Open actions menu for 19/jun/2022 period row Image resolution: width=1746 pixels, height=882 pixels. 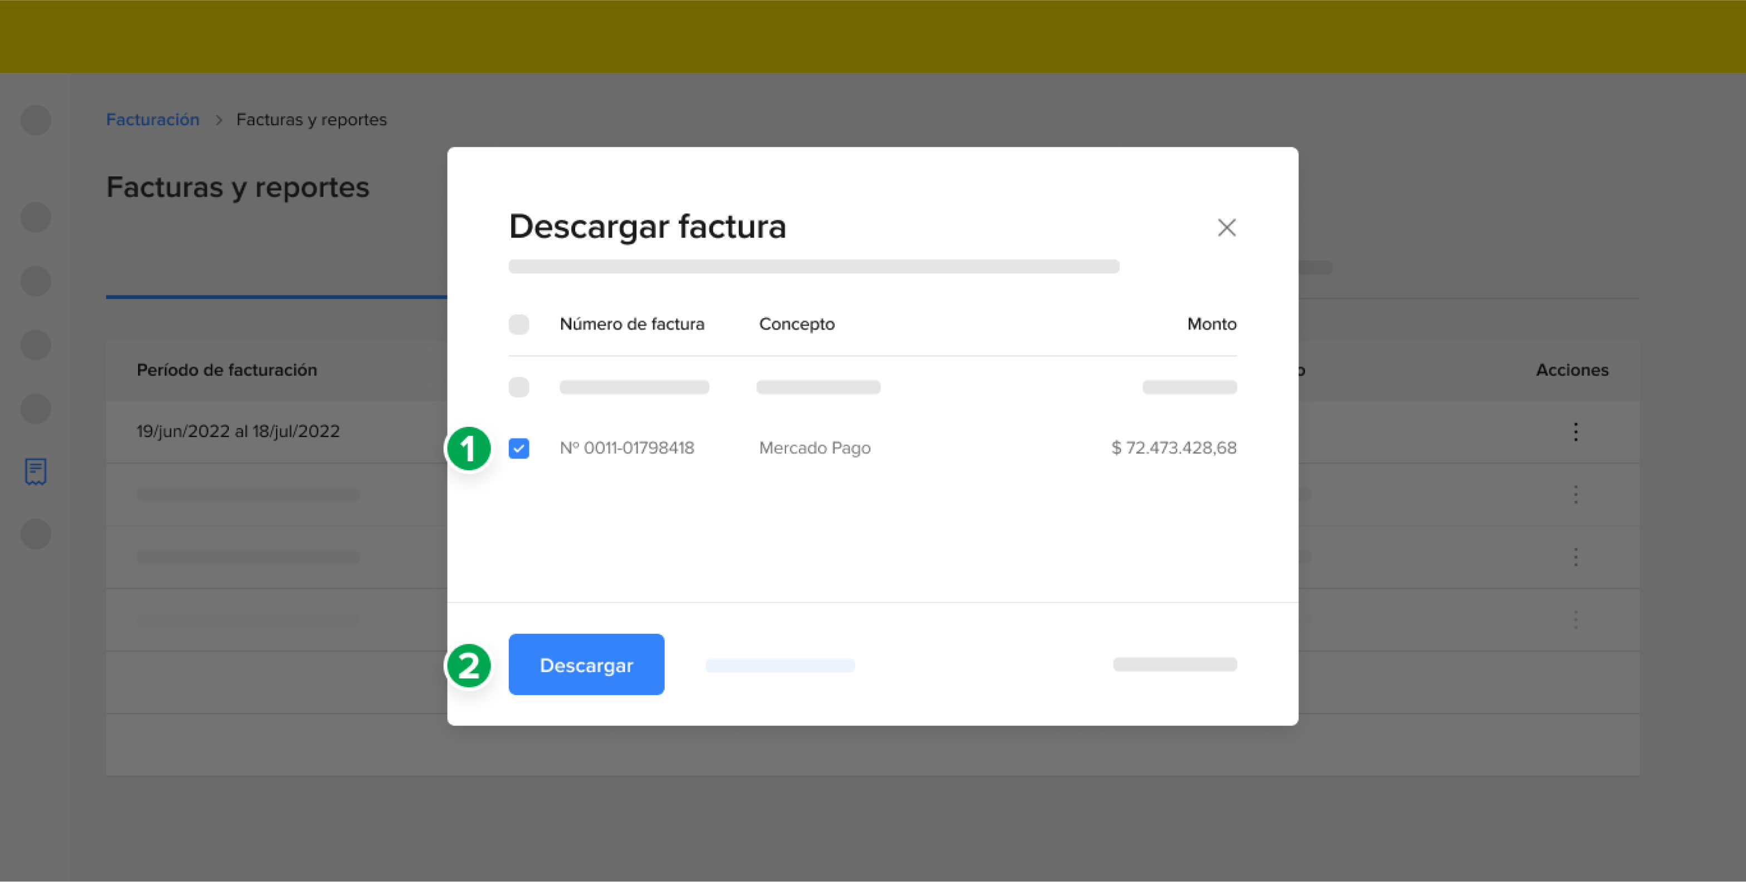(x=1575, y=431)
